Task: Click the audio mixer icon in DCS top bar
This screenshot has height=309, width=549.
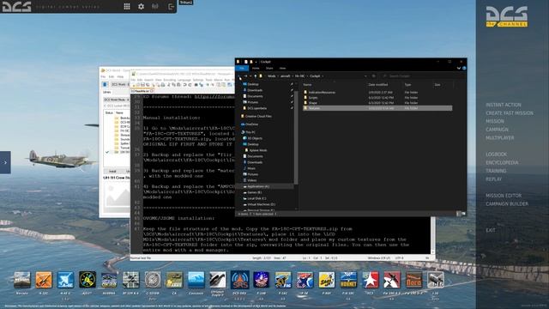Action: click(155, 6)
